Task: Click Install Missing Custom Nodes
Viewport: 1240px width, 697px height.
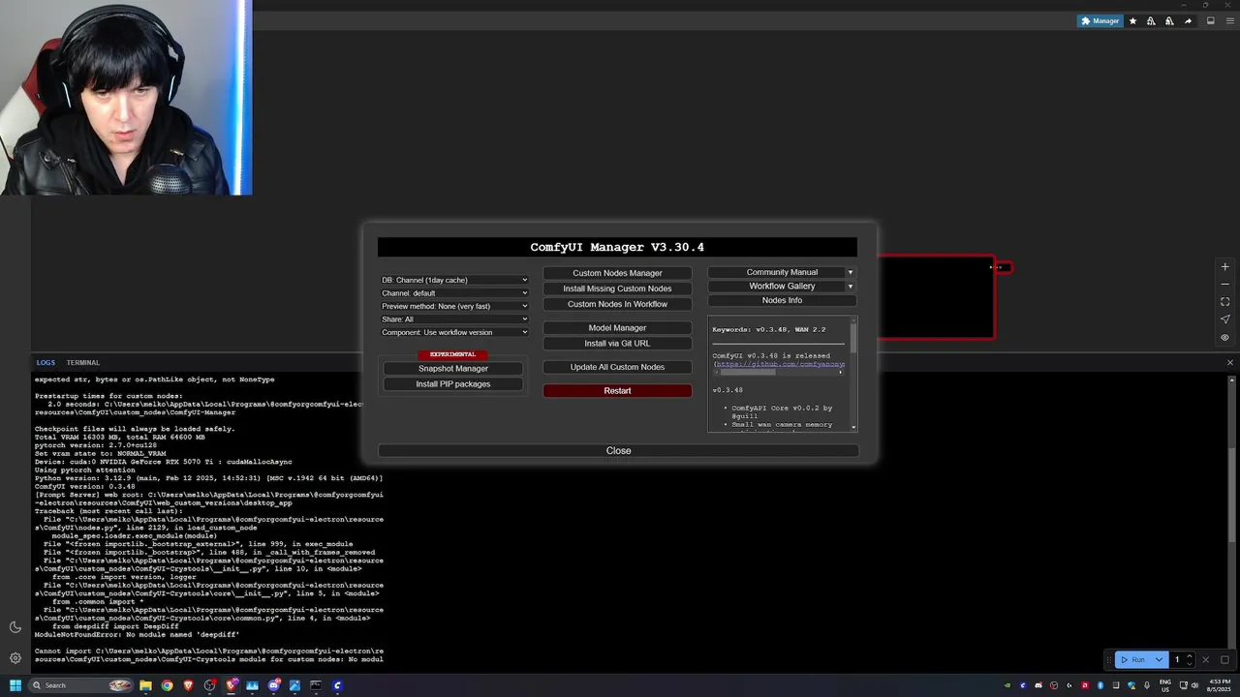Action: point(617,288)
